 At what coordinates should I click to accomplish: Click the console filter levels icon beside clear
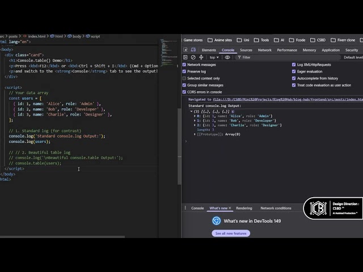tap(201, 57)
